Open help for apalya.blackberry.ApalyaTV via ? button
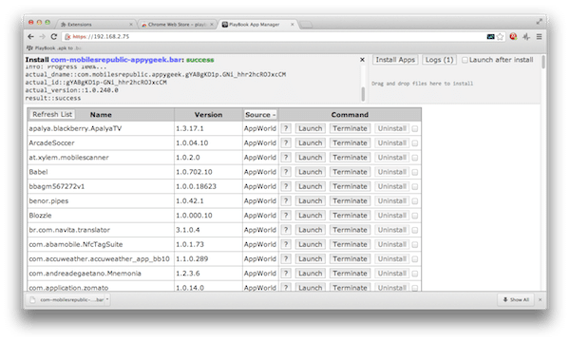 tap(286, 128)
